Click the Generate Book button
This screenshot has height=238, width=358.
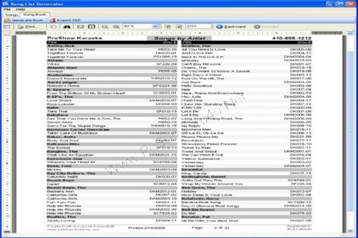[24, 20]
